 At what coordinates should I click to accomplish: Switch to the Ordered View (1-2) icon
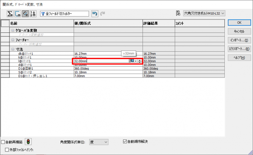point(34,14)
